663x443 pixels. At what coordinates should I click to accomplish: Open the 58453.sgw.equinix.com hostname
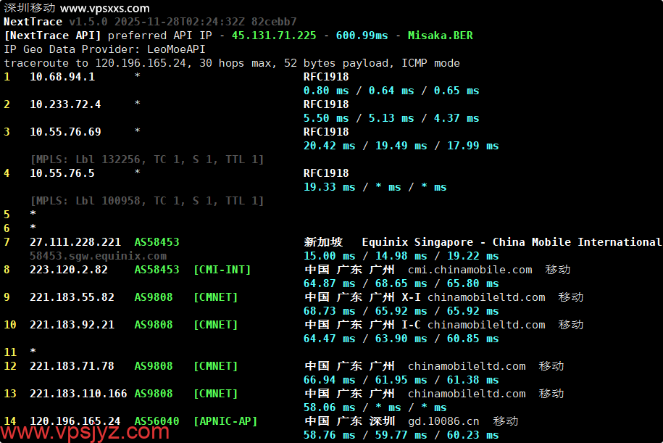click(x=98, y=256)
